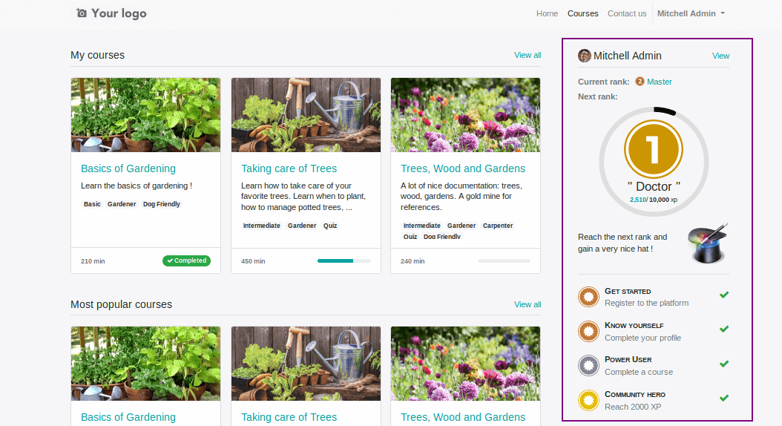Go to the Home menu item
Screen dimensions: 782x426
(547, 13)
